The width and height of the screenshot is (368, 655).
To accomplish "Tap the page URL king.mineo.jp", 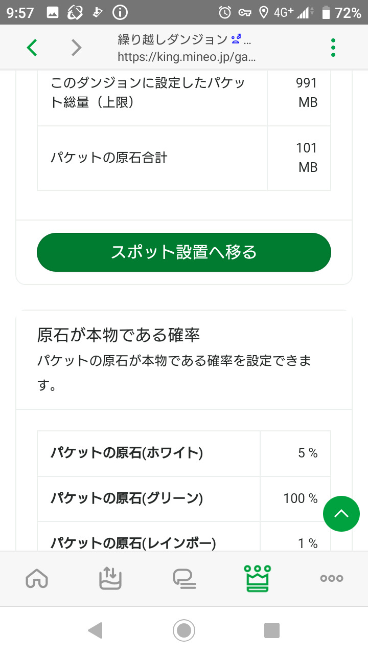I will 187,57.
